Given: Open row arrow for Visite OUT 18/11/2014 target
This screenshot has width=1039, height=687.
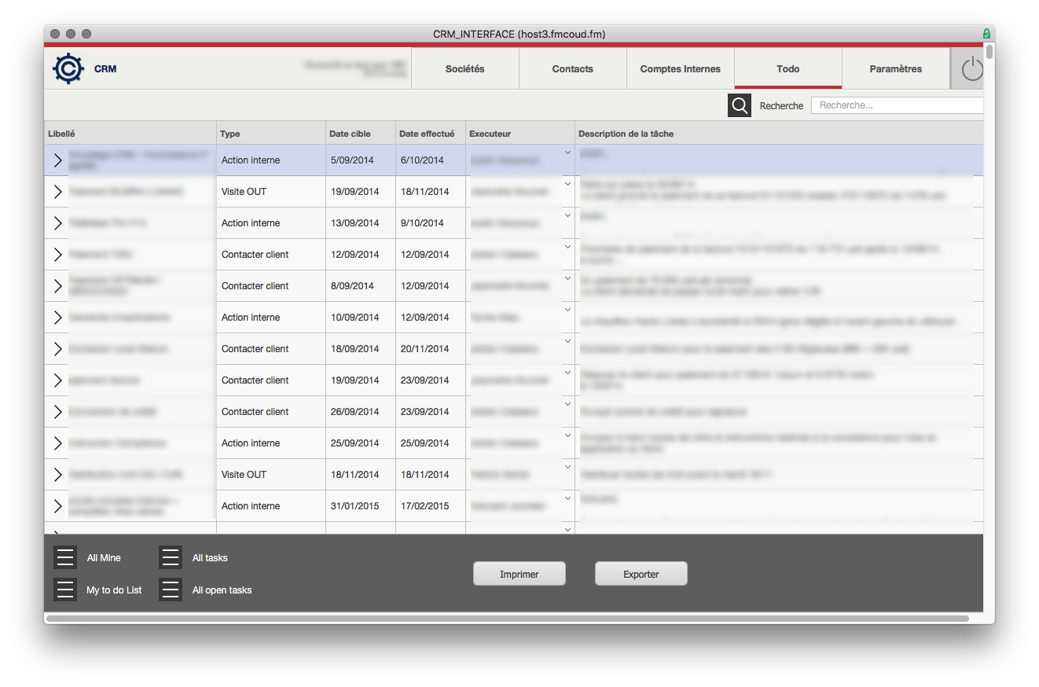Looking at the screenshot, I should [57, 475].
